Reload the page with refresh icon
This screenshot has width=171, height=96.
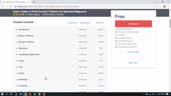pyautogui.click(x=11, y=6)
